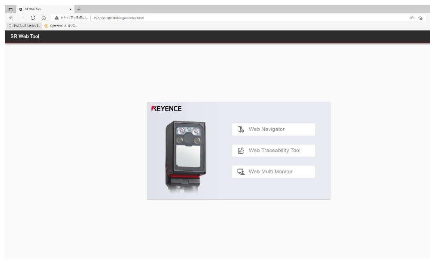Open the tab actions menu icon
The width and height of the screenshot is (435, 266).
(x=11, y=9)
